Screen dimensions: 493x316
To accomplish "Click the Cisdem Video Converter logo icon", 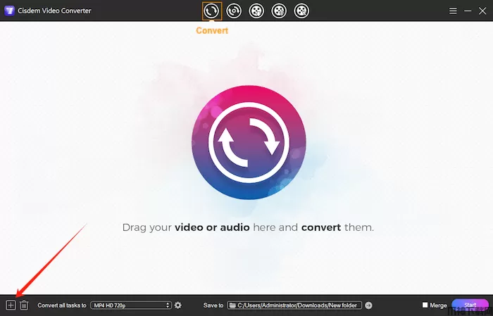I will point(9,11).
